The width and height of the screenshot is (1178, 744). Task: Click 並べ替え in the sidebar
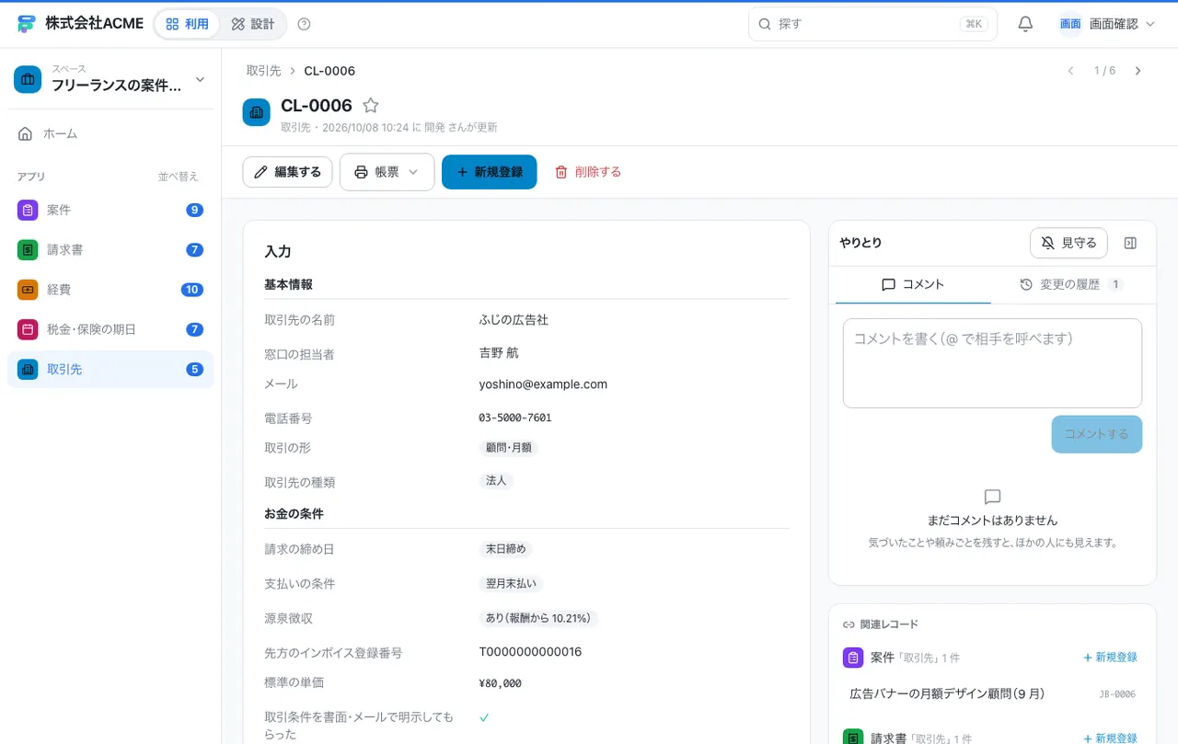(178, 177)
